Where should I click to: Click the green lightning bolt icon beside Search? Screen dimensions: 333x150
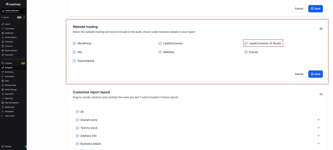[x=24, y=17]
